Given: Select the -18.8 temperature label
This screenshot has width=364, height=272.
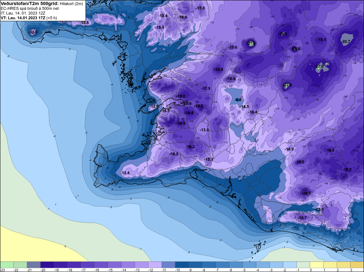Looking at the screenshot, I should [219, 69].
